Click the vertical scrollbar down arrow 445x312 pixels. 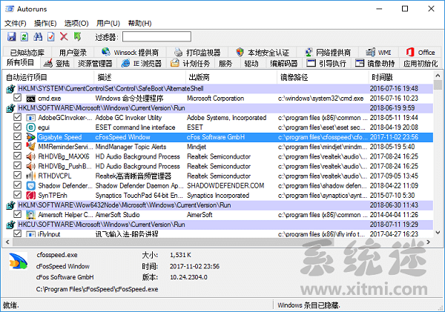[x=438, y=233]
